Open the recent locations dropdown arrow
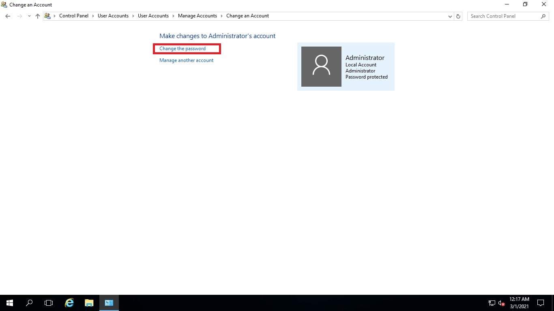 [x=29, y=16]
